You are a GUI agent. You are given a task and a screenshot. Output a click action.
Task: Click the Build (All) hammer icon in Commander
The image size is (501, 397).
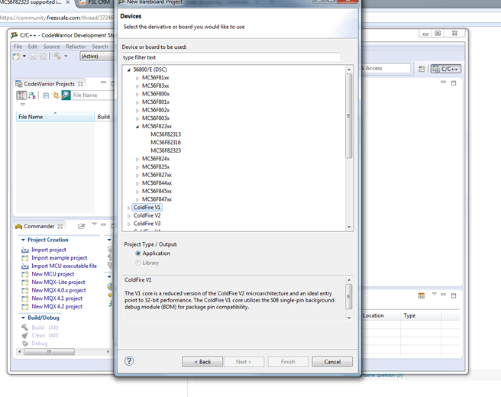click(x=25, y=328)
